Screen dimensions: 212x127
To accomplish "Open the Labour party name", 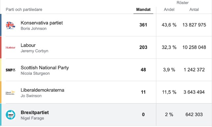I will 28,45.
